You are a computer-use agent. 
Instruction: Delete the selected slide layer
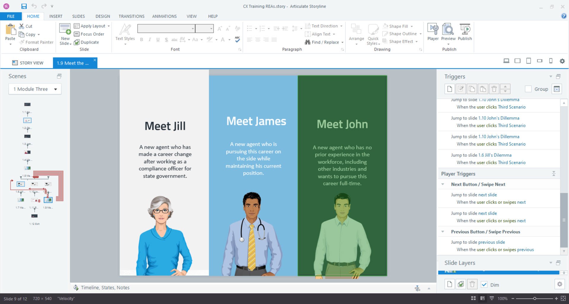click(x=472, y=284)
